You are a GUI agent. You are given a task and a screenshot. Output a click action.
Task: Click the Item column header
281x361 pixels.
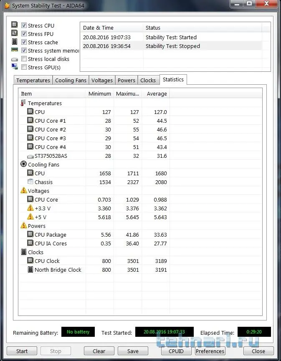52,94
